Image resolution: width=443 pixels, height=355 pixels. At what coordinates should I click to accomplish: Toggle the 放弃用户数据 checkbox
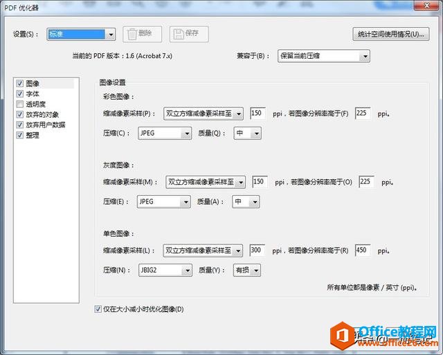[x=20, y=125]
